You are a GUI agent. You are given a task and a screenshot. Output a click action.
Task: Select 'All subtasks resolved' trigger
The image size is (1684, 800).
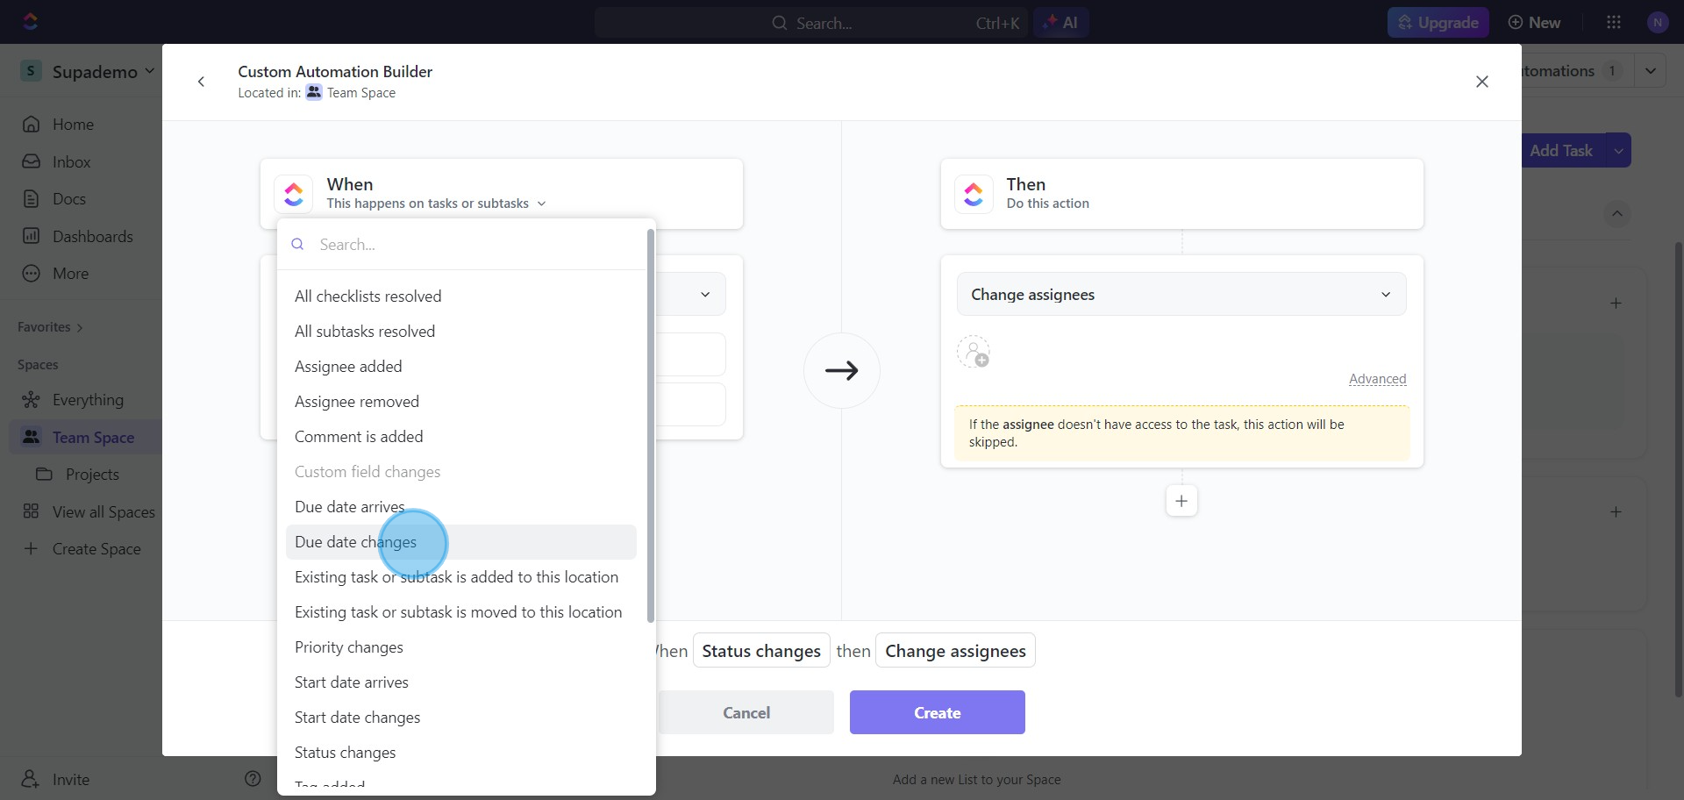click(x=461, y=332)
